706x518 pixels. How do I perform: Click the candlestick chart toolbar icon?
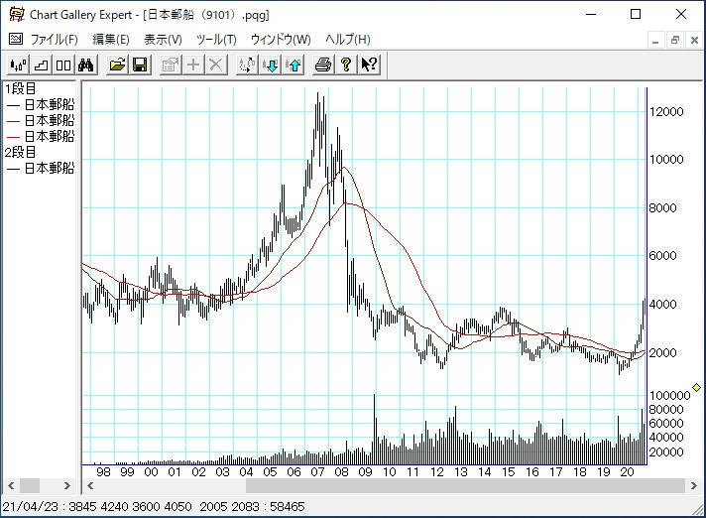coord(17,65)
